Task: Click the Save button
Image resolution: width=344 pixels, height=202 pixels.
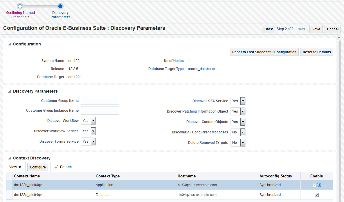Action: tap(316, 29)
